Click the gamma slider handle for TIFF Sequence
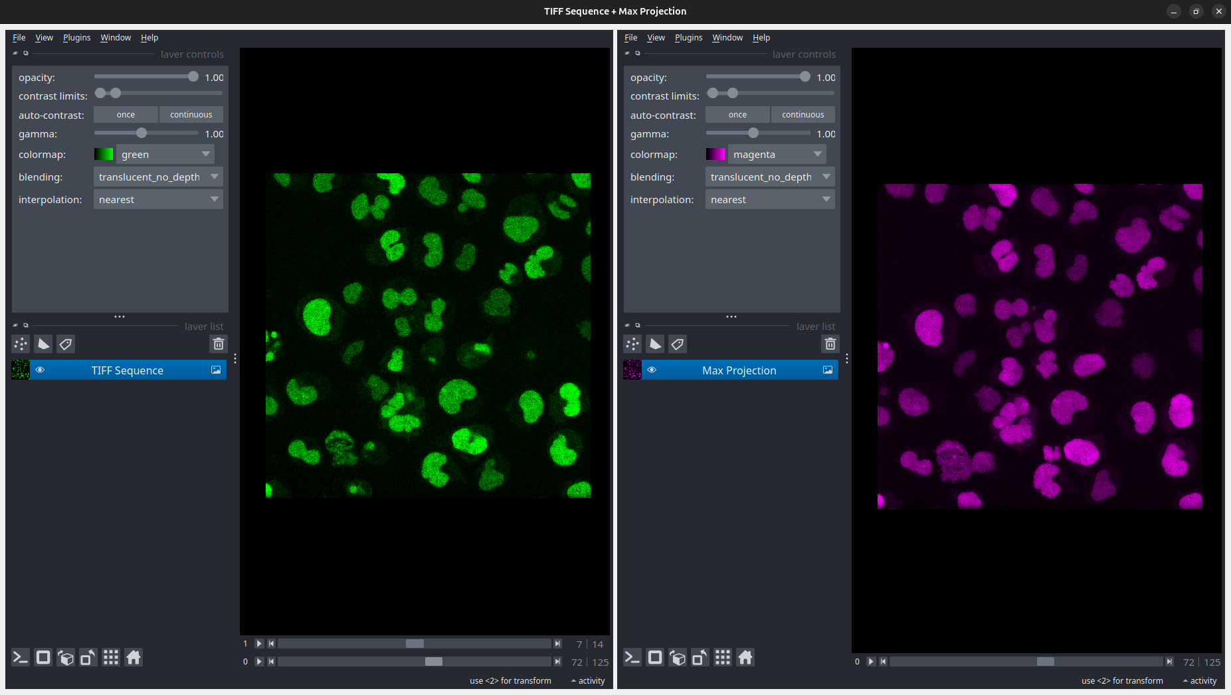The height and width of the screenshot is (695, 1231). [142, 133]
